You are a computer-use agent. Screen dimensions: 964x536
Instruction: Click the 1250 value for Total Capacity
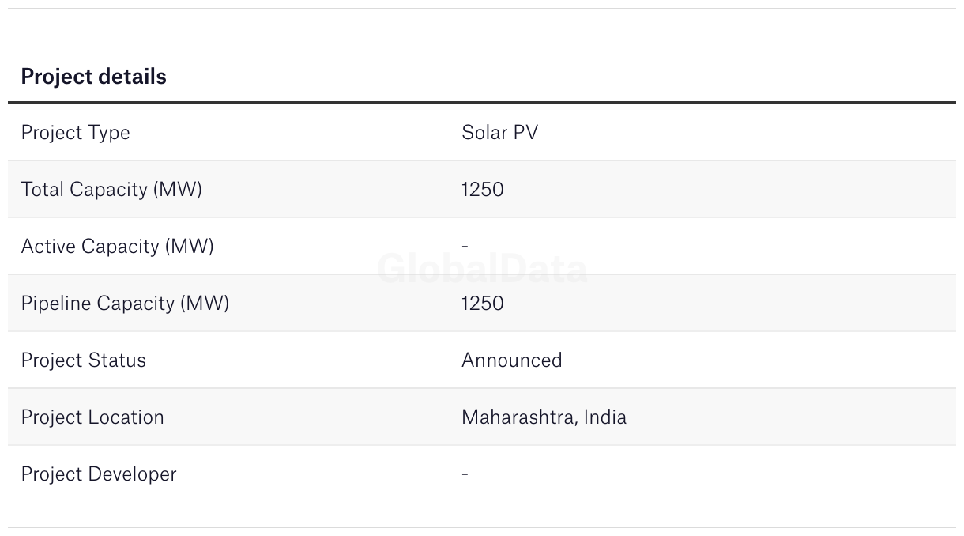(482, 190)
